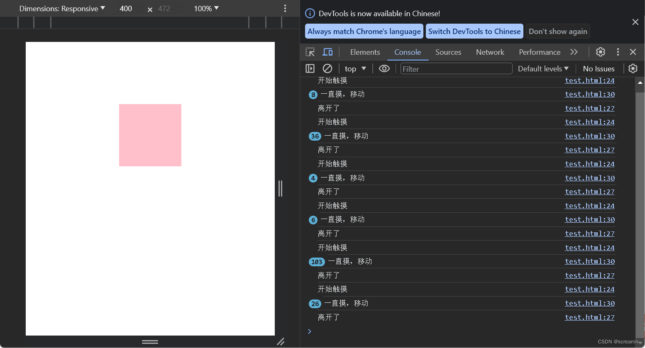645x348 pixels.
Task: Click Don't show again
Action: tap(558, 31)
